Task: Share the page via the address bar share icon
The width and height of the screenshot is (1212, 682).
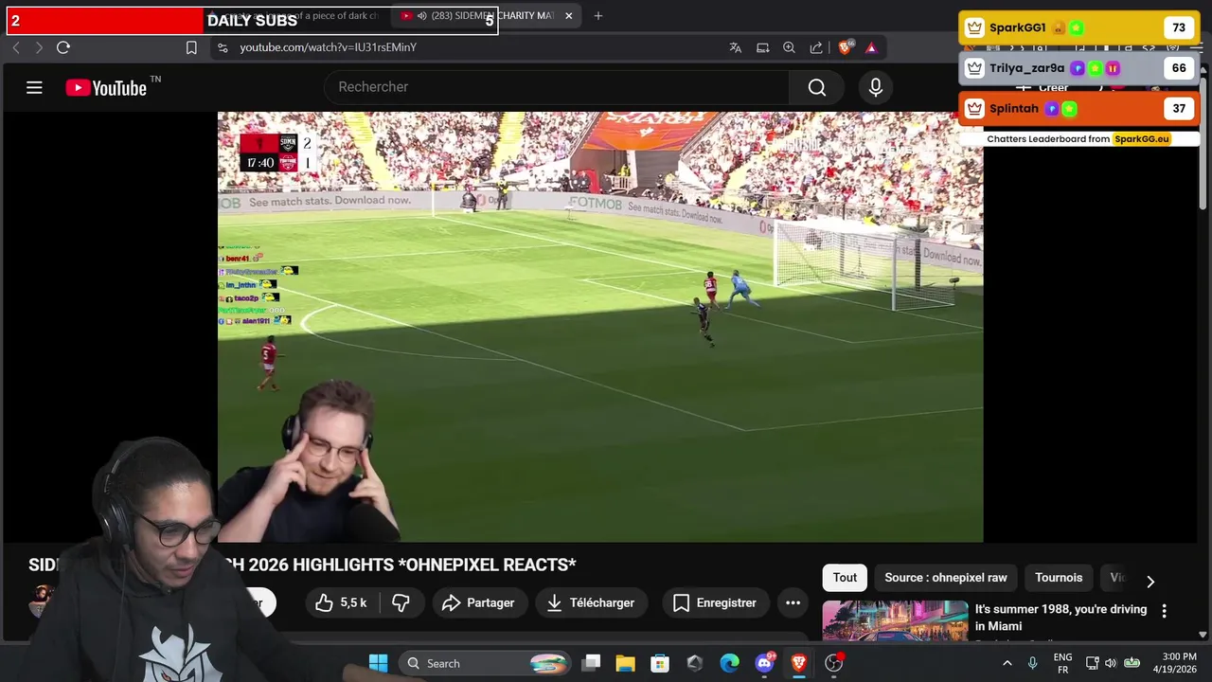Action: point(816,47)
